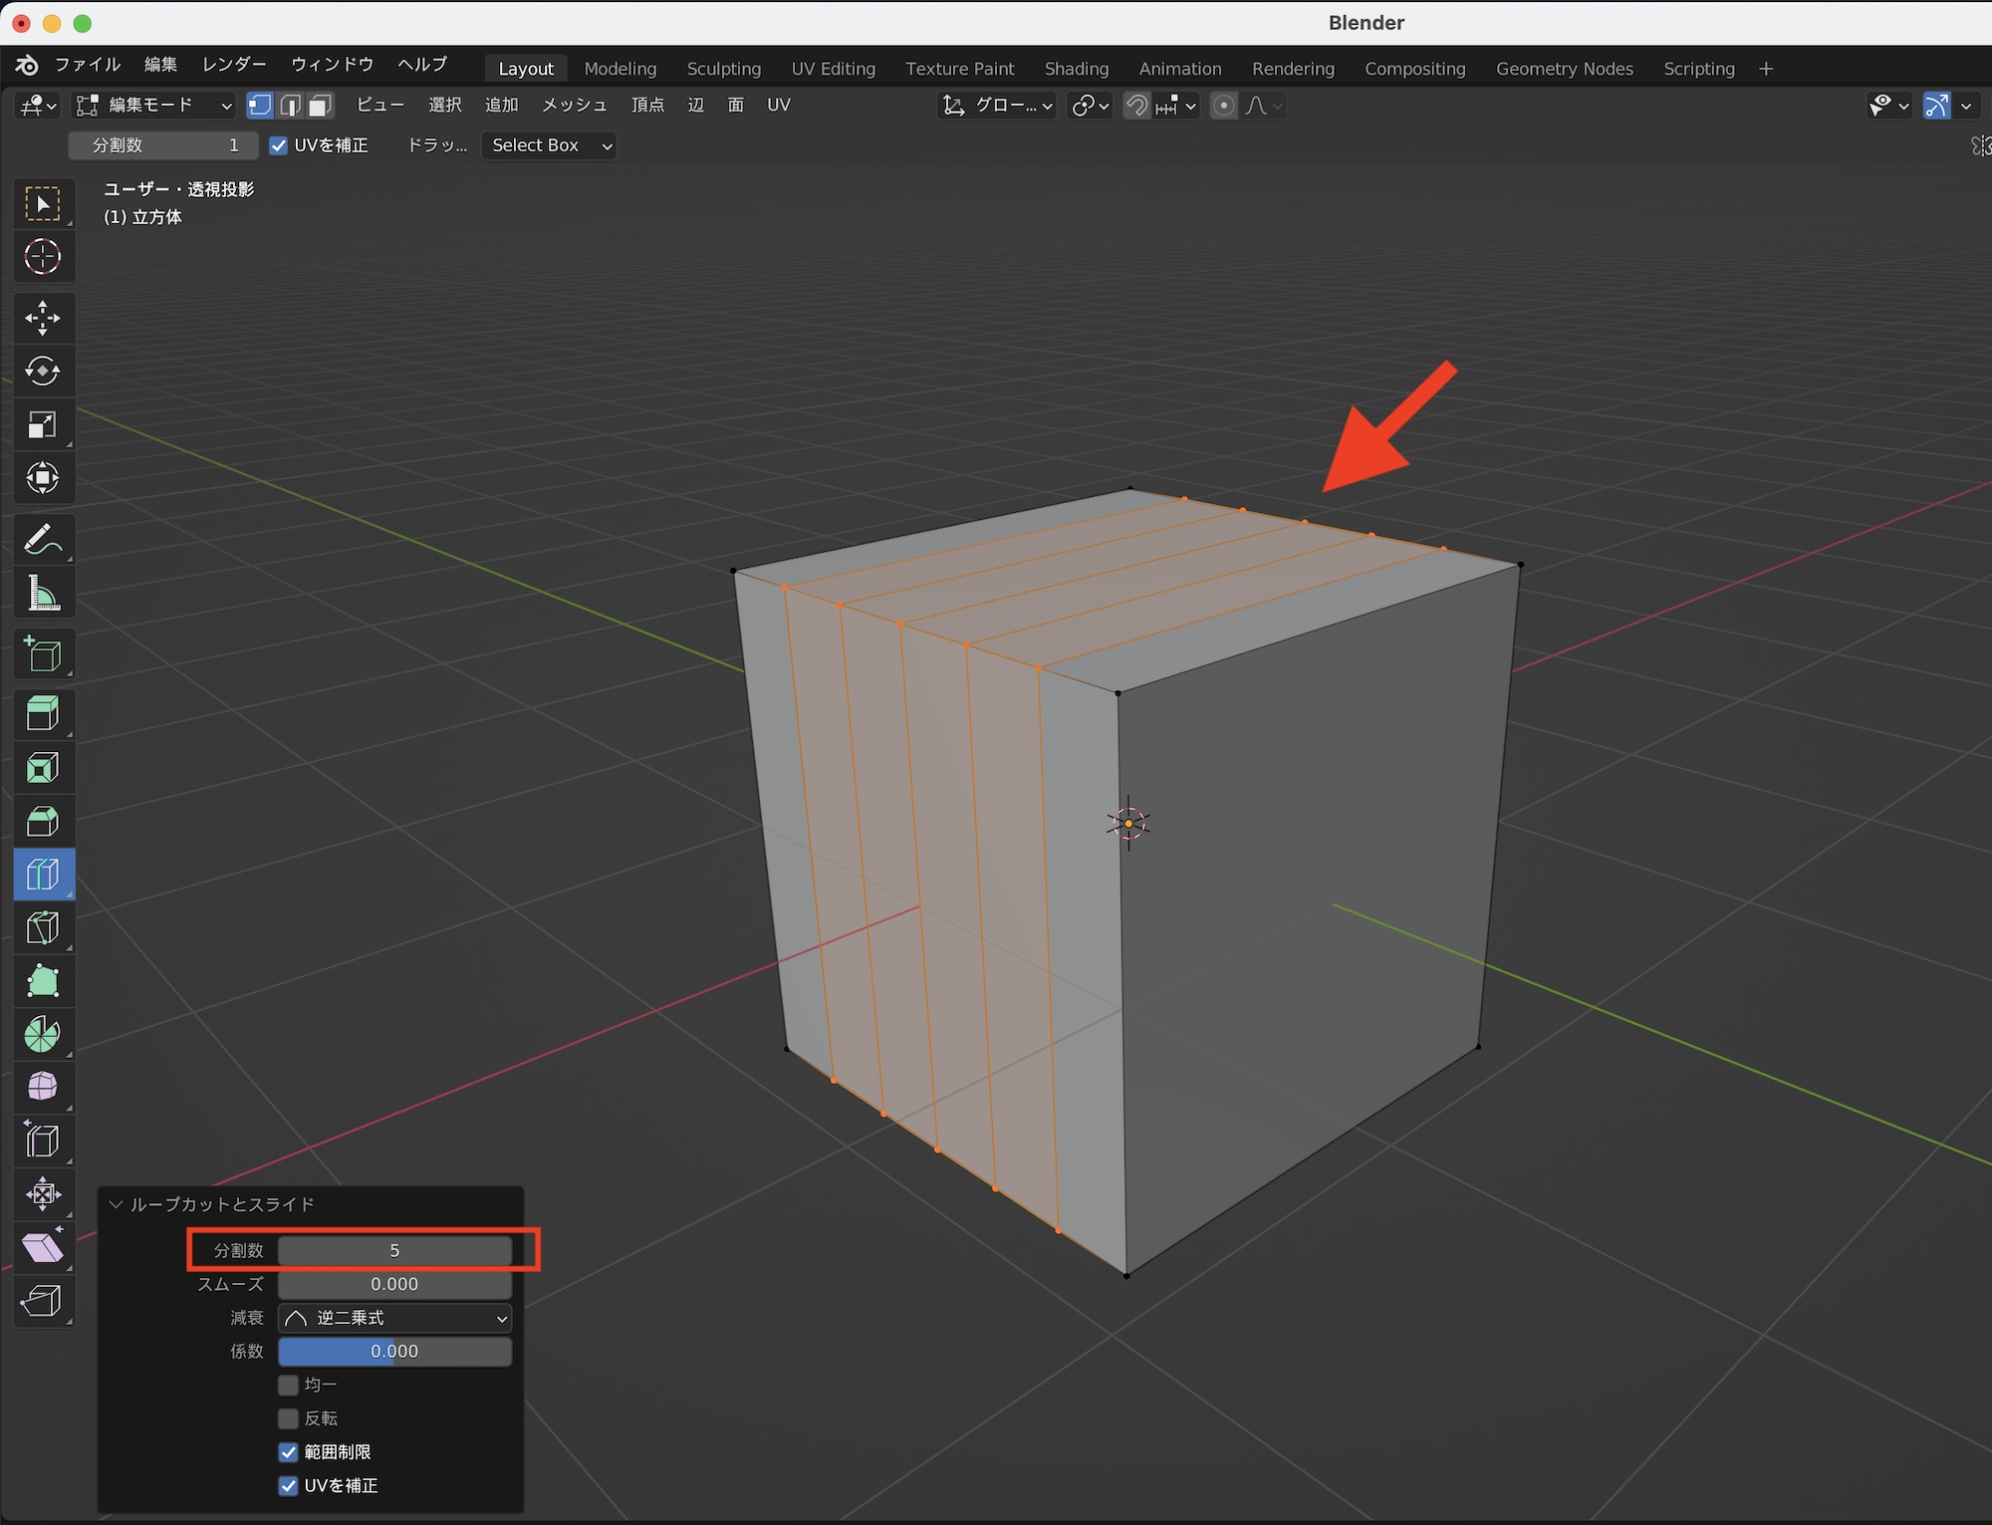Select the Measure tool
This screenshot has width=1992, height=1525.
[x=42, y=594]
